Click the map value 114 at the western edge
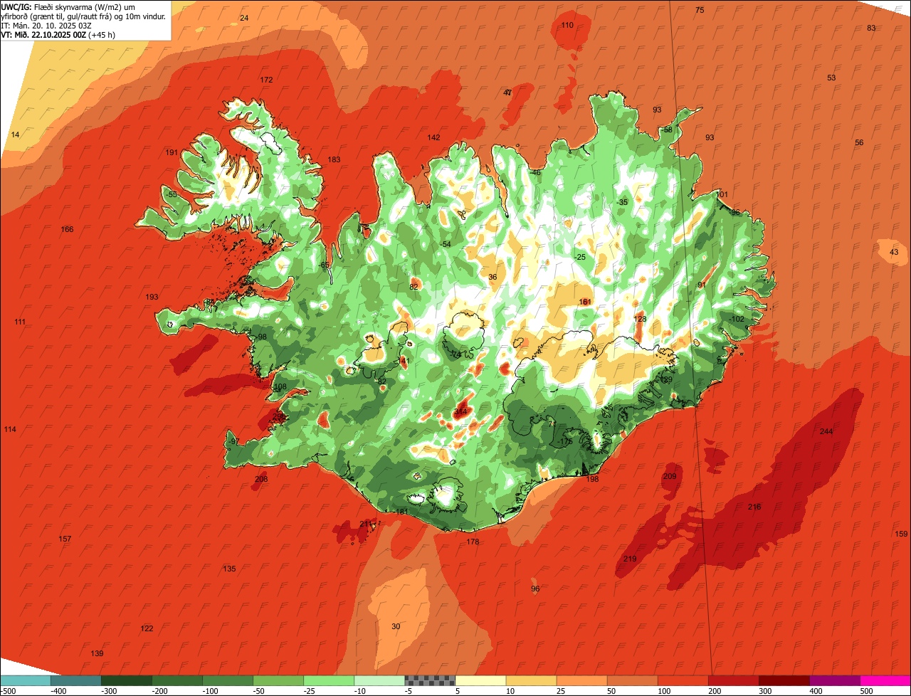Viewport: 911px width, 696px height. tap(10, 429)
